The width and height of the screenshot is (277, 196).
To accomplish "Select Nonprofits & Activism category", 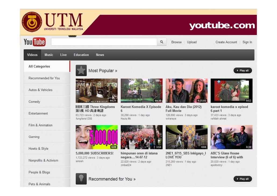I will 47,160.
